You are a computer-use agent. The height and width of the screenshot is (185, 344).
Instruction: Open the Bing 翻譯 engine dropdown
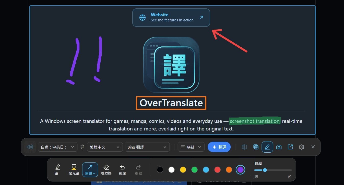click(x=147, y=147)
